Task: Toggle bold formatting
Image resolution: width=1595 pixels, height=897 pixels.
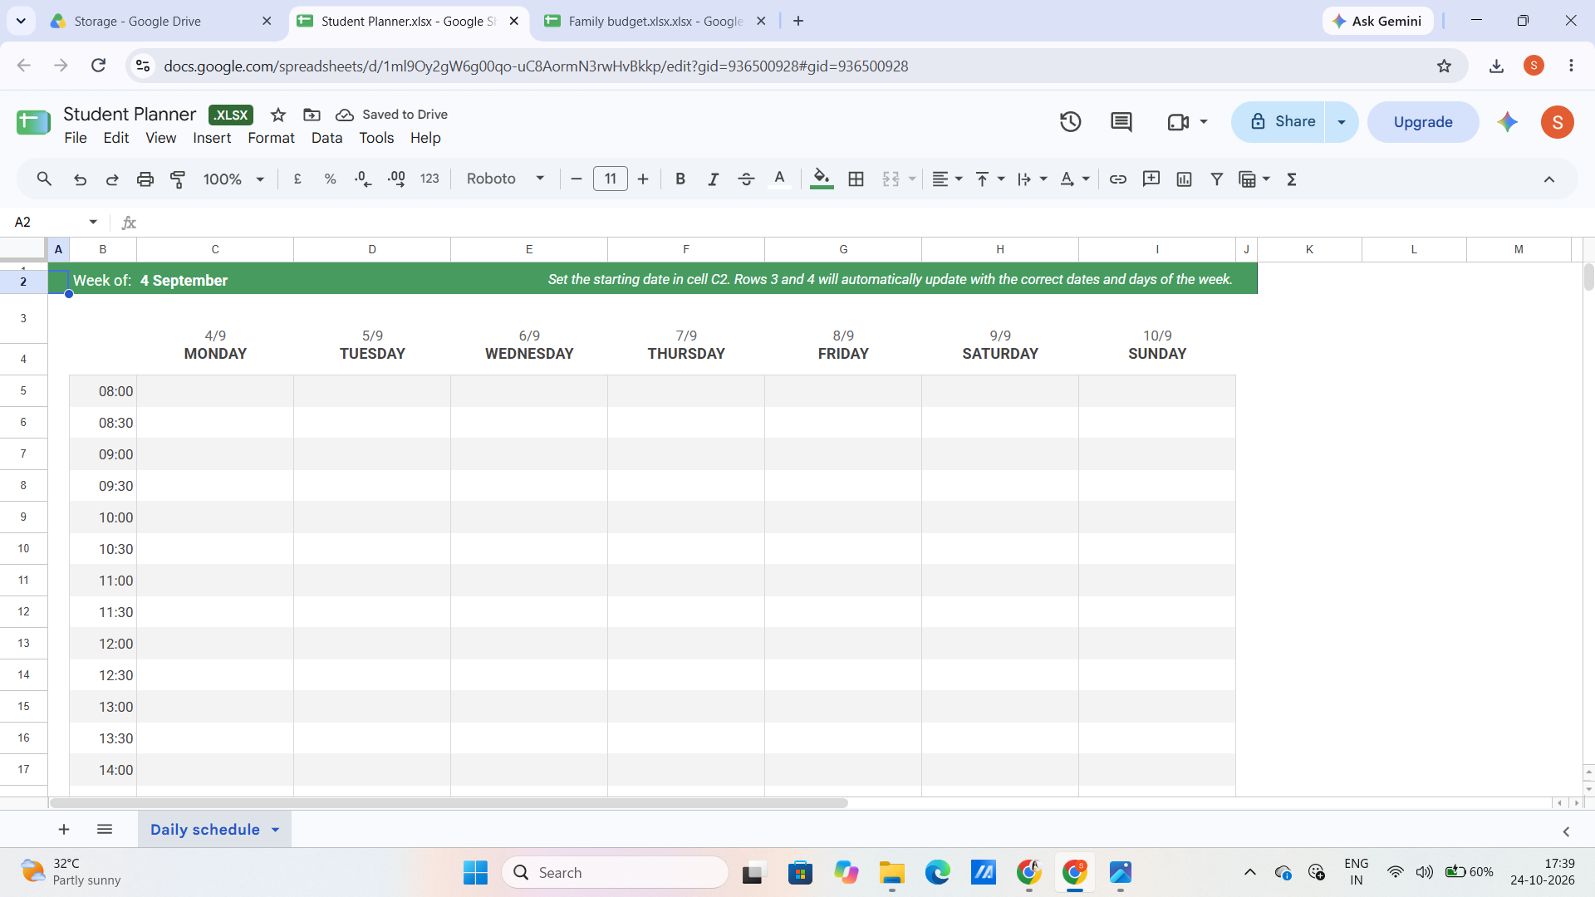Action: 680,179
